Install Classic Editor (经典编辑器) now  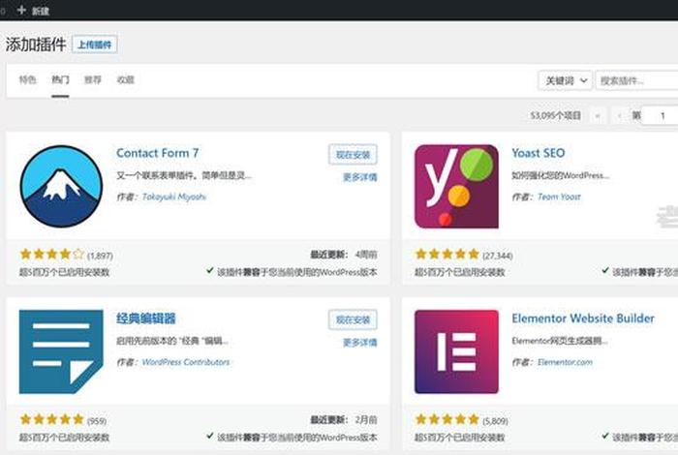[x=353, y=319]
